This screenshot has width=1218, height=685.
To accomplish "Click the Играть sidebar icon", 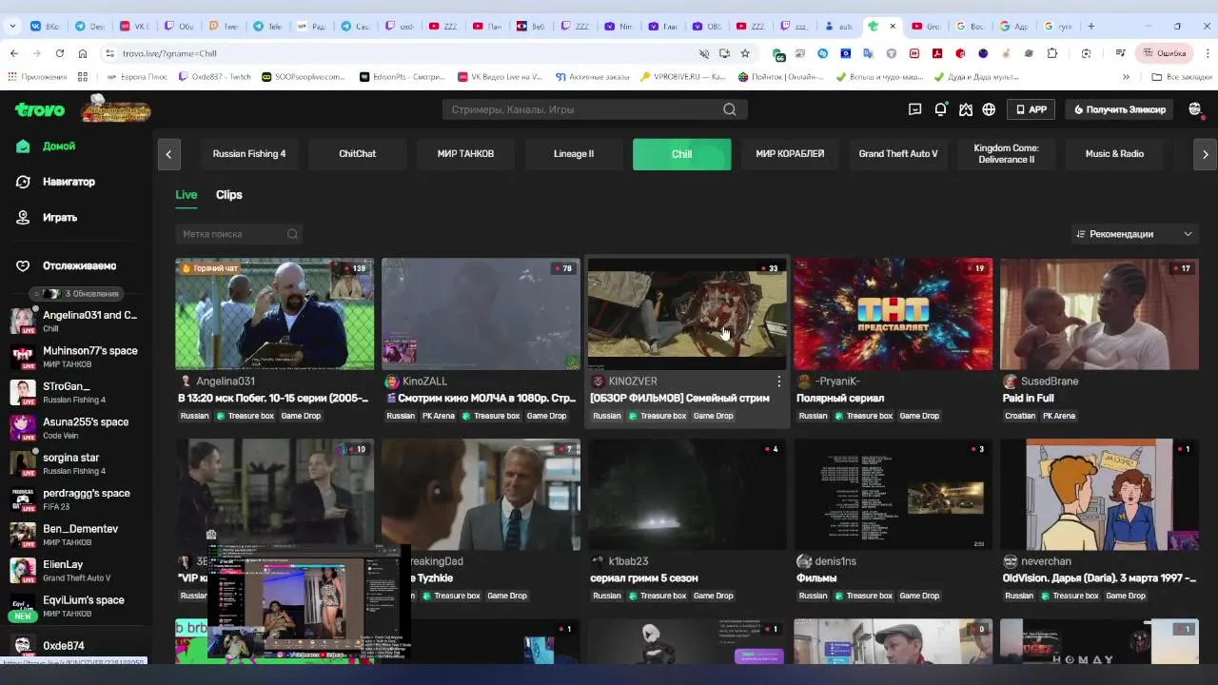I will [23, 217].
